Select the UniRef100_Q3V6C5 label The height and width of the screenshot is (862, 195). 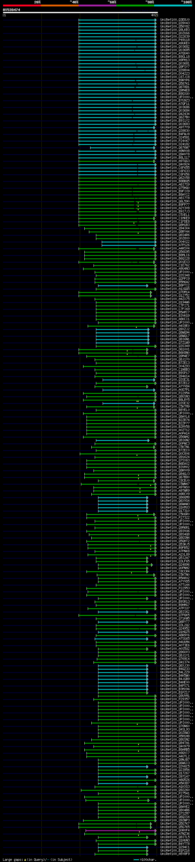[175, 766]
